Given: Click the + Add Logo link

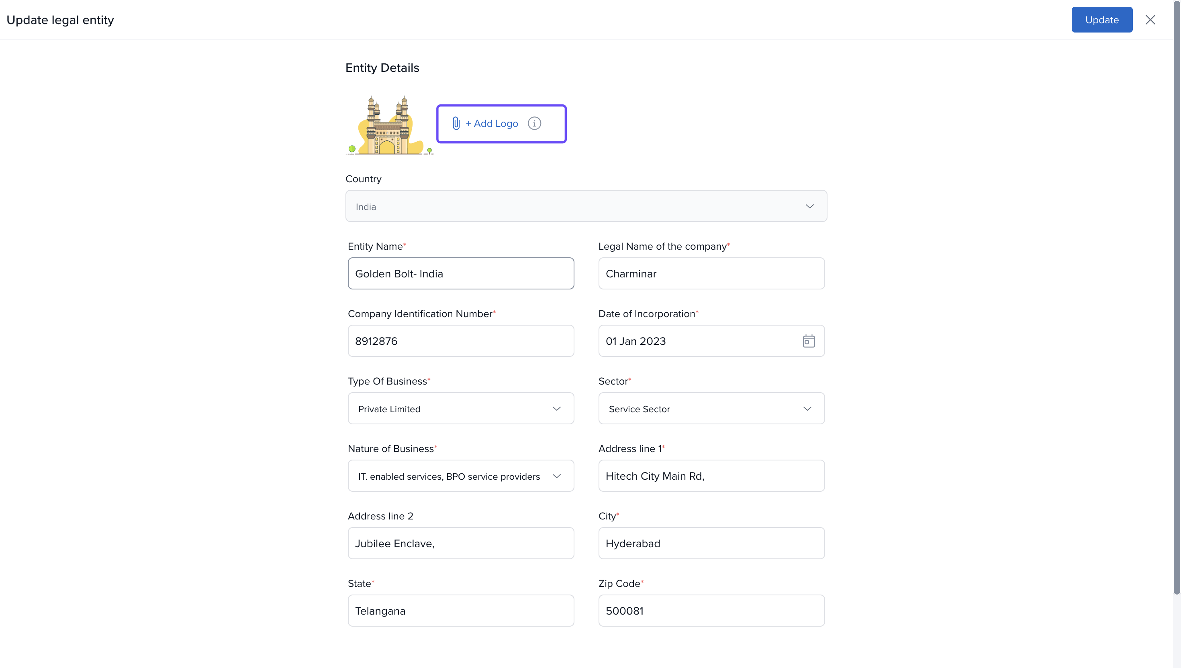Looking at the screenshot, I should coord(492,123).
